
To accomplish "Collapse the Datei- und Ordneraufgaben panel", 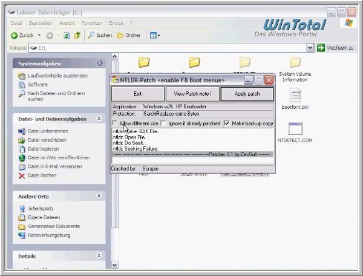I will coord(99,119).
